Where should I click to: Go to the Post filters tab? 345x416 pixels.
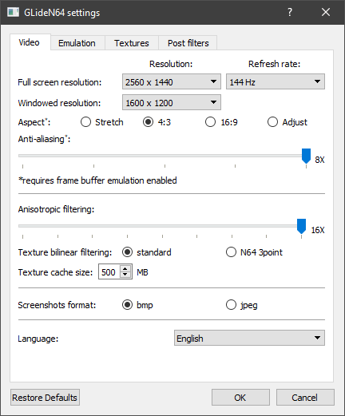(188, 43)
